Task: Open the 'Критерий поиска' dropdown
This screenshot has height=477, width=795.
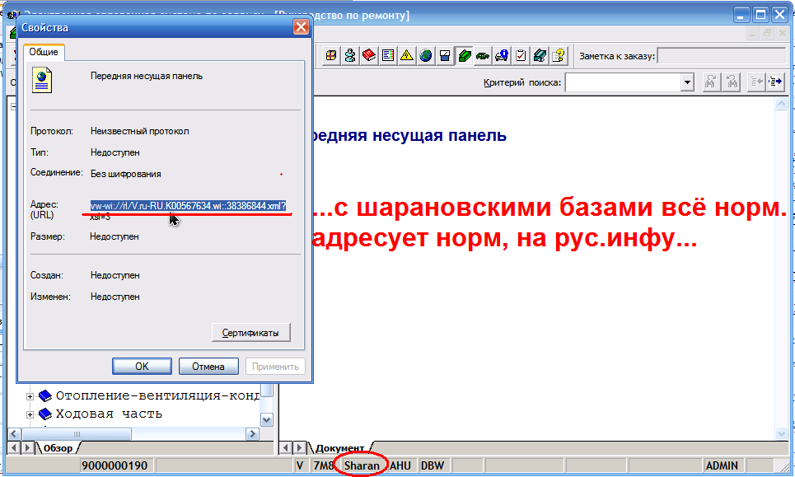Action: (687, 82)
